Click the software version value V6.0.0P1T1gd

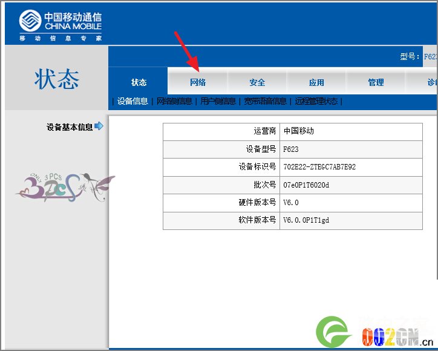point(306,220)
